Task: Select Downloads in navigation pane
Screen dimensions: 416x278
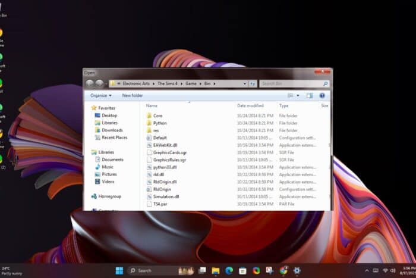Action: coord(112,130)
